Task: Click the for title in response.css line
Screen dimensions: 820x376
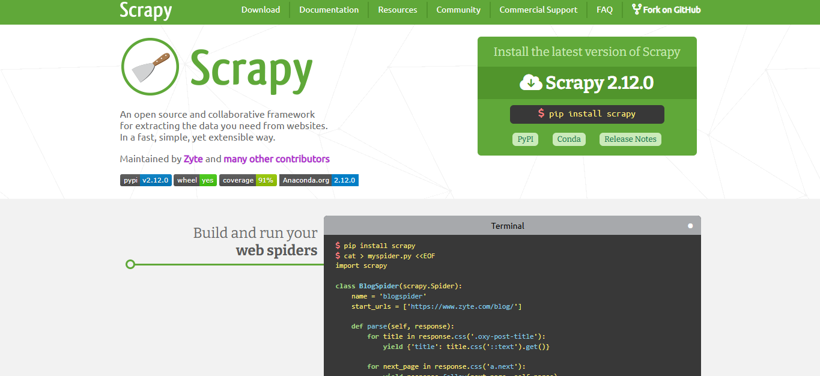Action: pyautogui.click(x=457, y=336)
